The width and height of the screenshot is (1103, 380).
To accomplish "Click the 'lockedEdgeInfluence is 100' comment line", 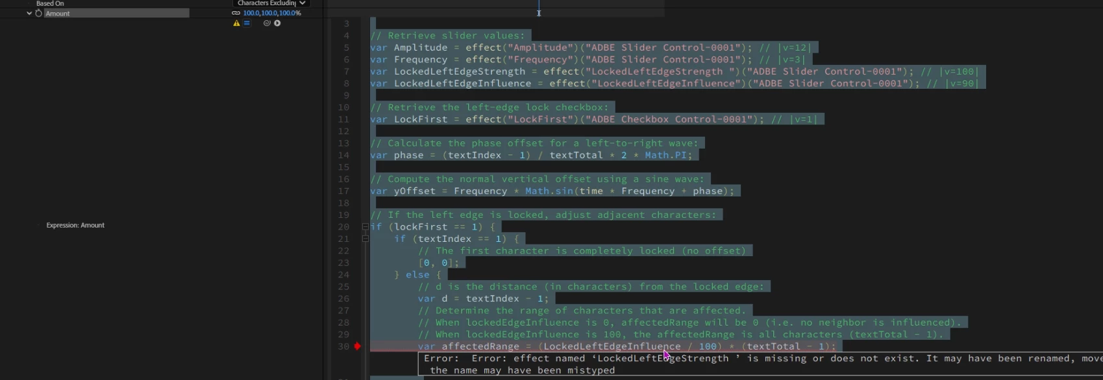I will pyautogui.click(x=681, y=335).
